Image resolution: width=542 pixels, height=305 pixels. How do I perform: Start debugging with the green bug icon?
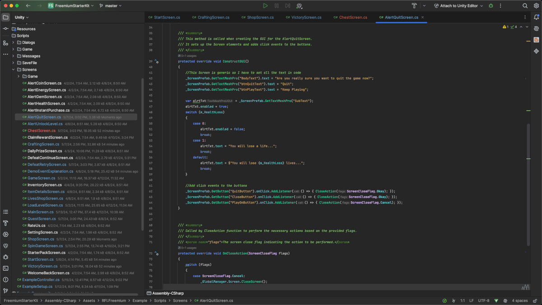click(x=491, y=6)
